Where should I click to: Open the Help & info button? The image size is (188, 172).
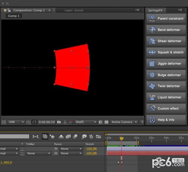[166, 120]
